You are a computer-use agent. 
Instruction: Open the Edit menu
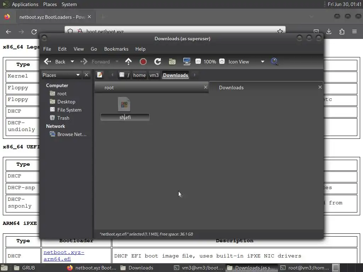click(62, 49)
